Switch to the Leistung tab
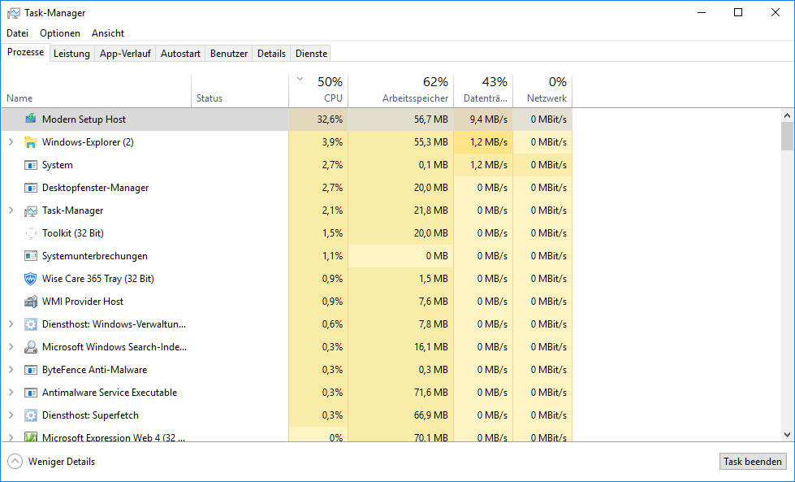This screenshot has height=482, width=795. [71, 54]
